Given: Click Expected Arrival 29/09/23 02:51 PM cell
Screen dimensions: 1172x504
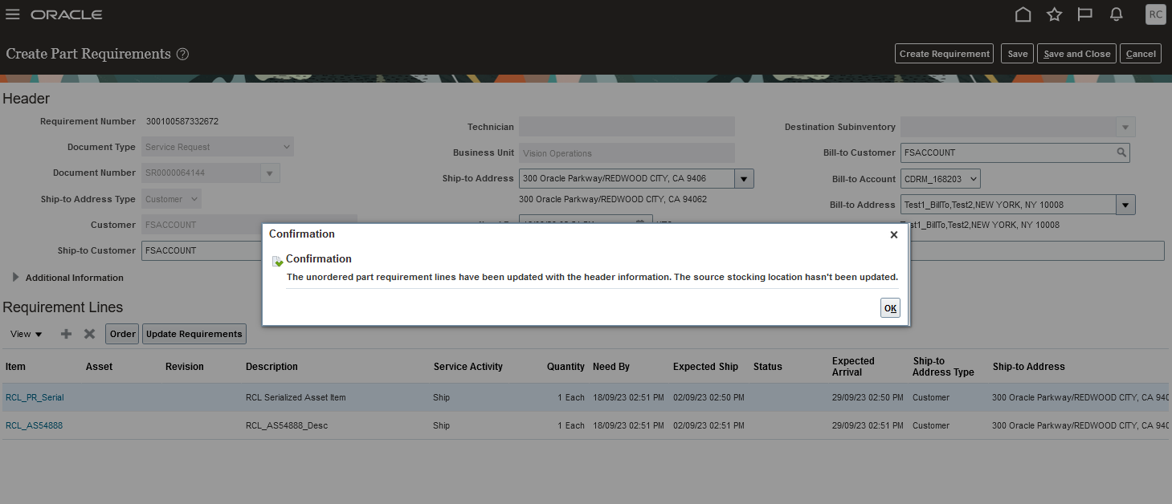Looking at the screenshot, I should click(868, 425).
